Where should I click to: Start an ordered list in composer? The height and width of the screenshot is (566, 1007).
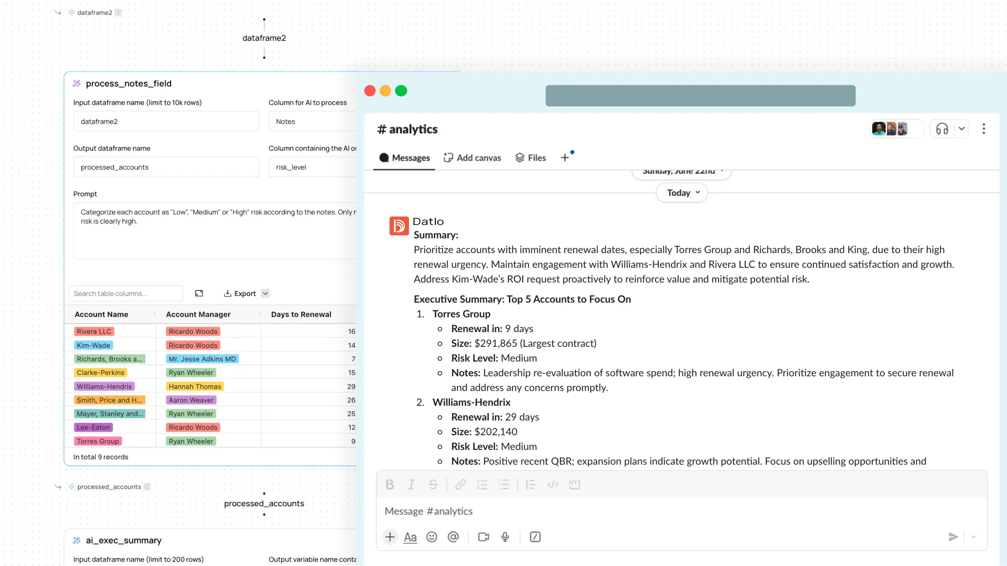(482, 484)
